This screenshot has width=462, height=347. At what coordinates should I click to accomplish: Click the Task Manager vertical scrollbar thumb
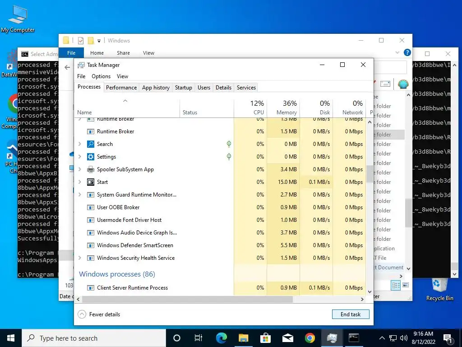[370, 174]
